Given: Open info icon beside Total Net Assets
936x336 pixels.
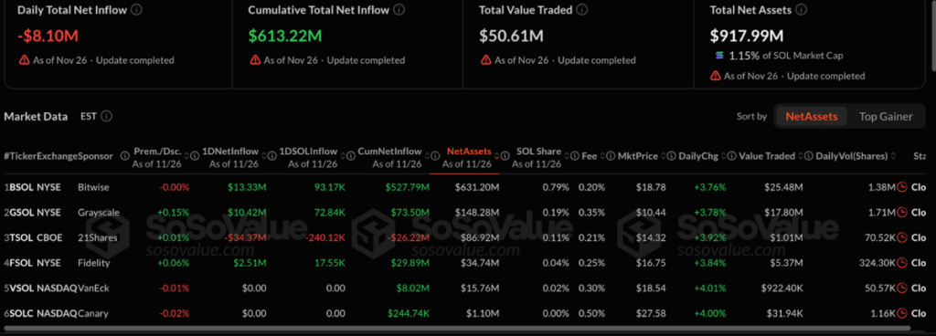Looking at the screenshot, I should click(x=802, y=10).
